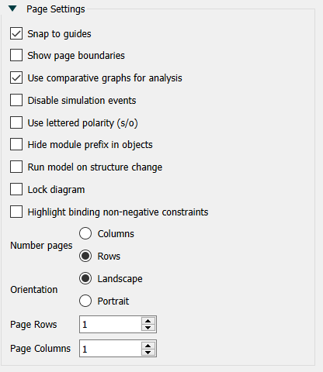Click the Page Columns input field
Screen dimensions: 323x372
(x=110, y=349)
